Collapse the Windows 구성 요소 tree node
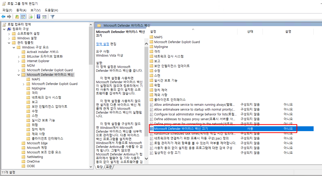322x176 pixels. pos(14,47)
